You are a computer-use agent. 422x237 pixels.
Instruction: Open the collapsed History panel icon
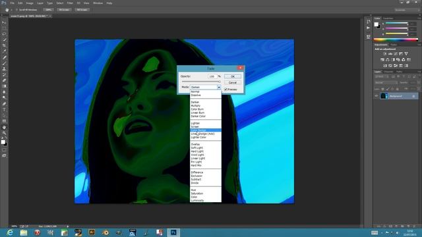point(369,22)
